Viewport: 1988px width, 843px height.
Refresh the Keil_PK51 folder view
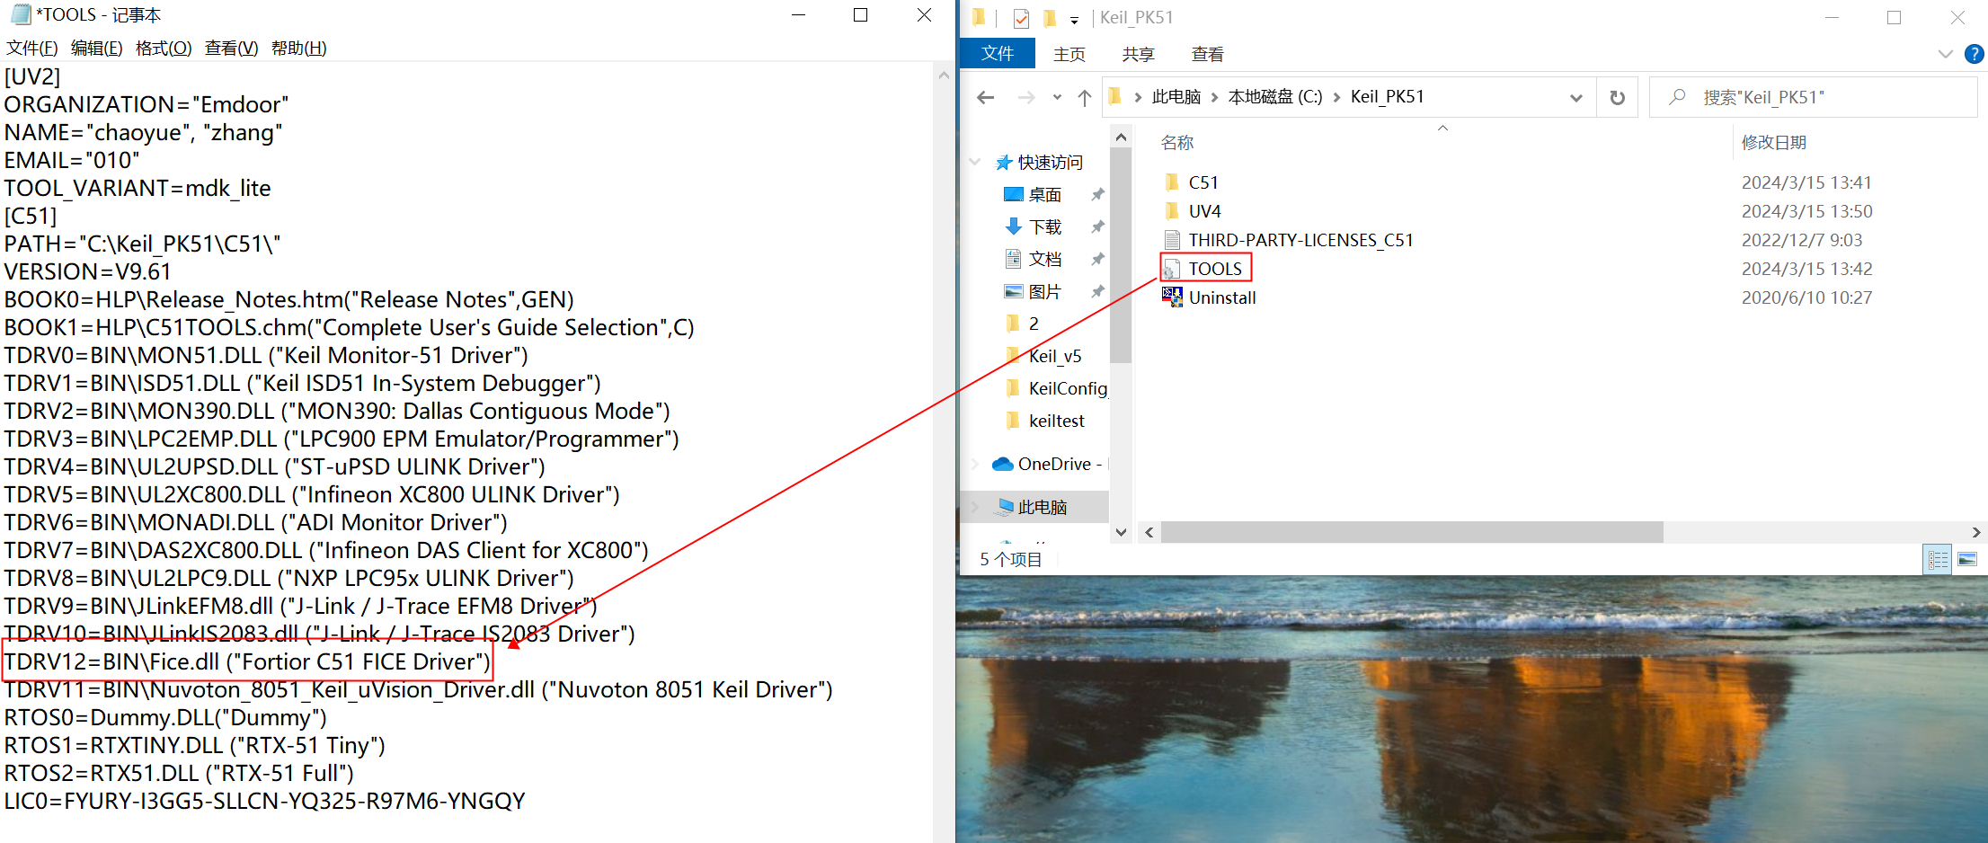pyautogui.click(x=1617, y=98)
